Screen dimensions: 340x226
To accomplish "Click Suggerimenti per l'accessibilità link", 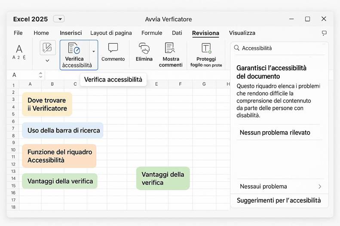I will click(x=279, y=200).
